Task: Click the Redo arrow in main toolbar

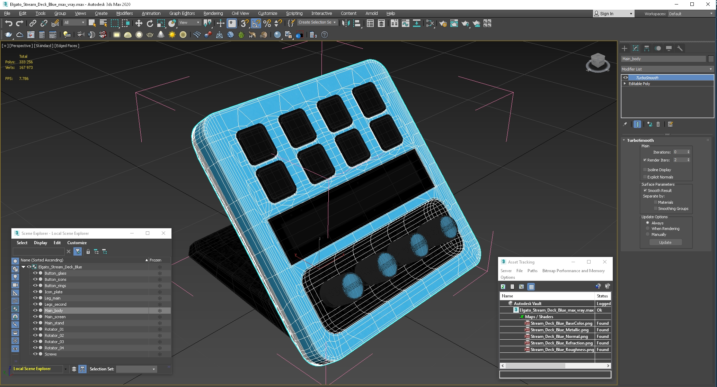Action: [x=20, y=23]
